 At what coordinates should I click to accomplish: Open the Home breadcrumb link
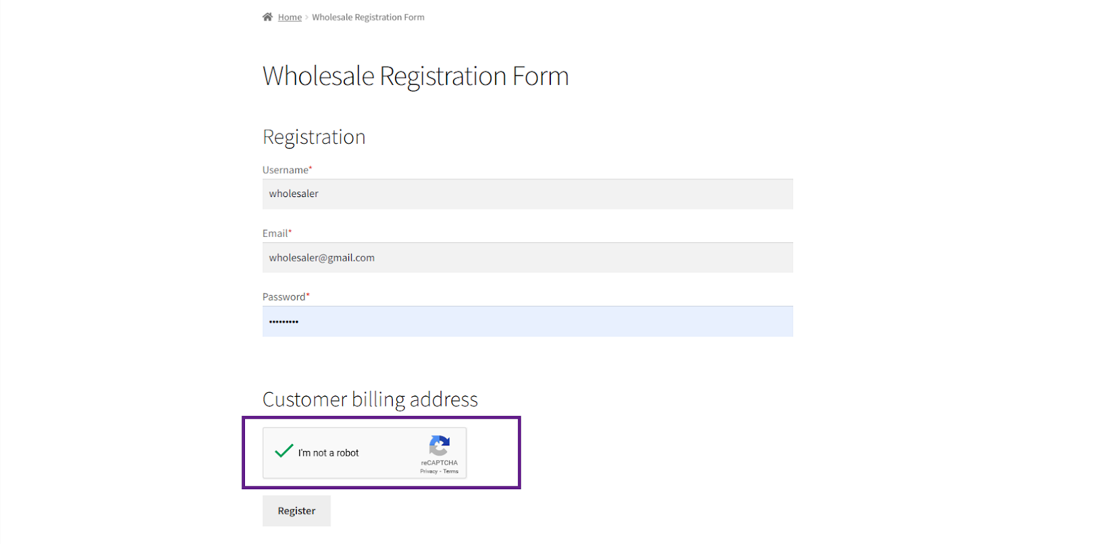click(x=289, y=17)
